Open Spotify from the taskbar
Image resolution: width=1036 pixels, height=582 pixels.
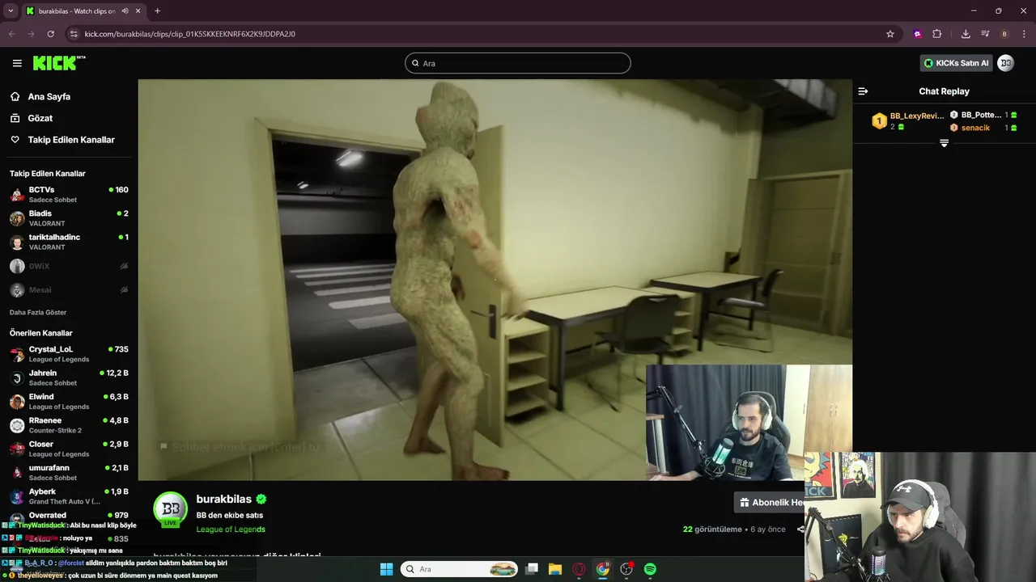click(650, 569)
